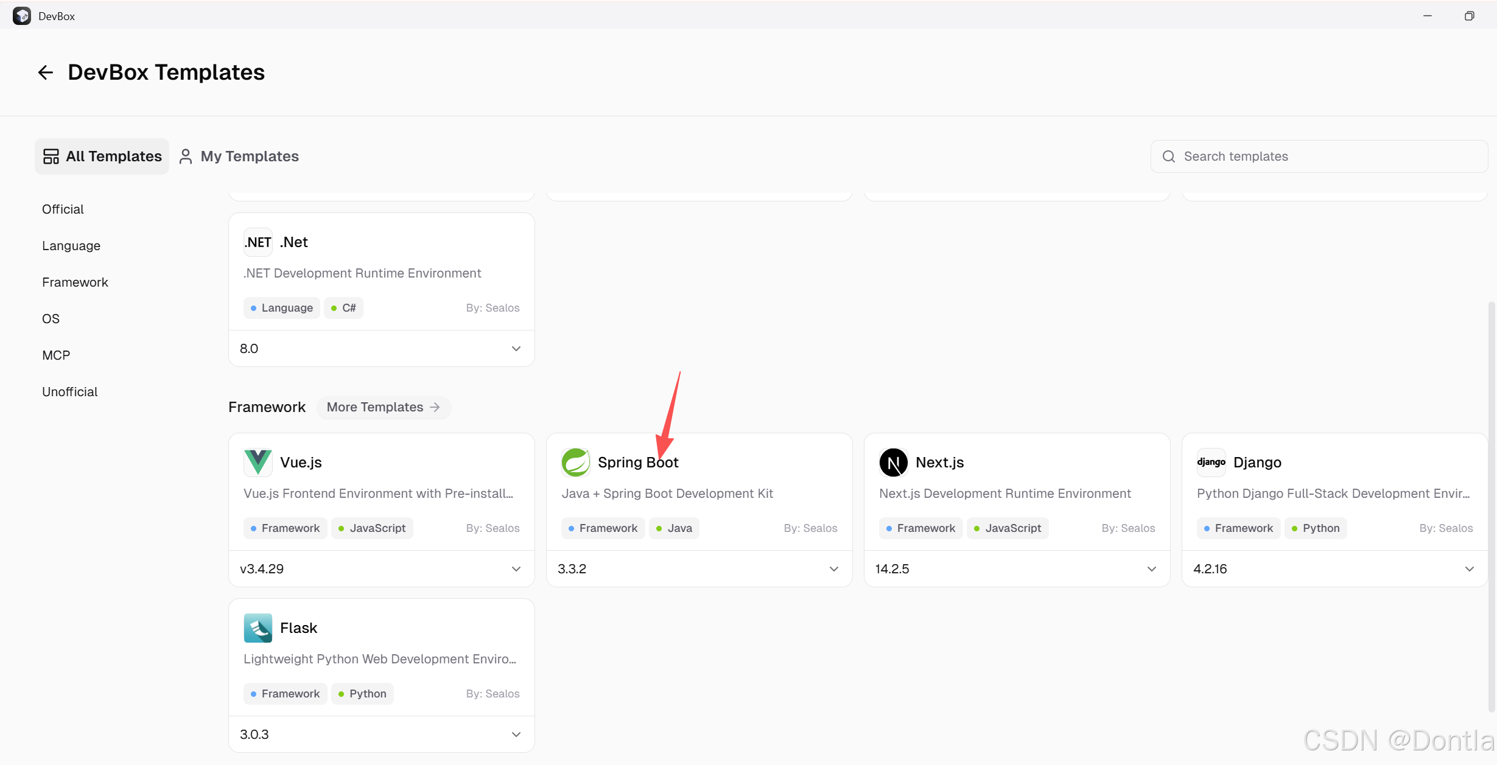Select the Framework category in sidebar
This screenshot has height=765, width=1497.
[75, 282]
